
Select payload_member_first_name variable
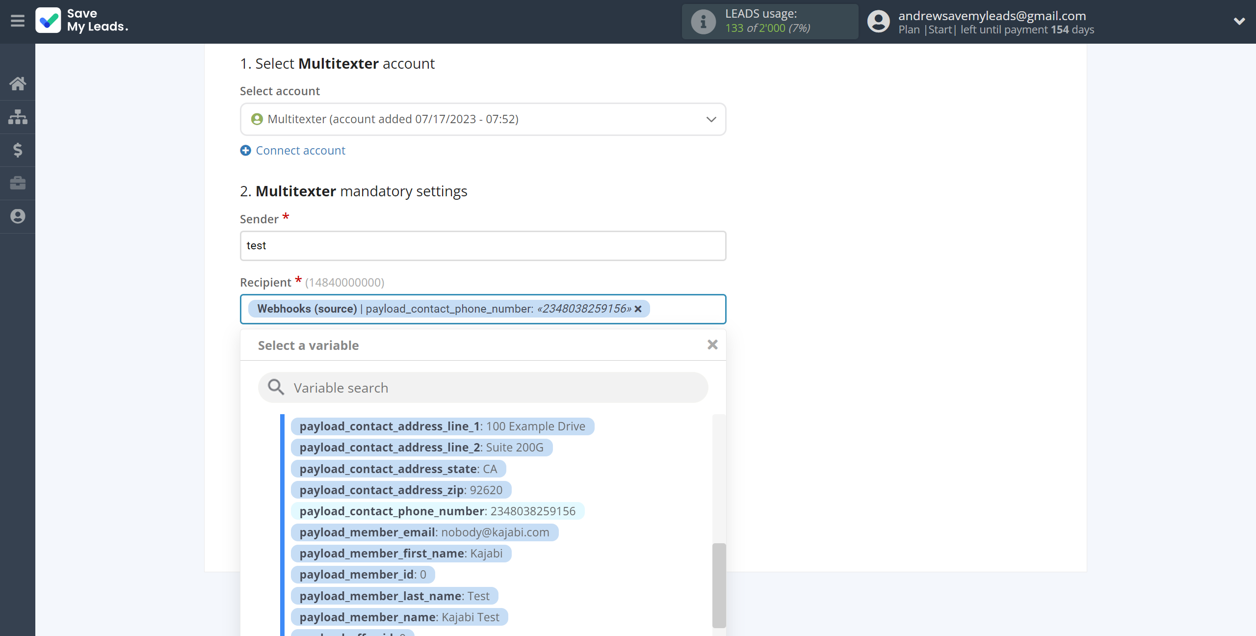(x=401, y=554)
